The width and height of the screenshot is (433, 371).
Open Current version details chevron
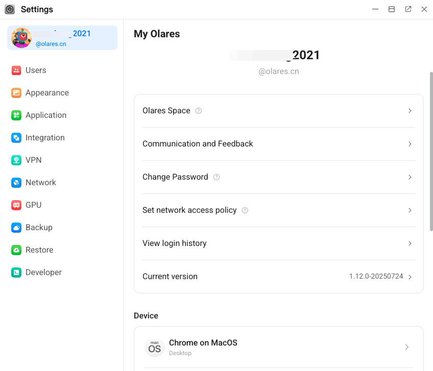(x=410, y=277)
